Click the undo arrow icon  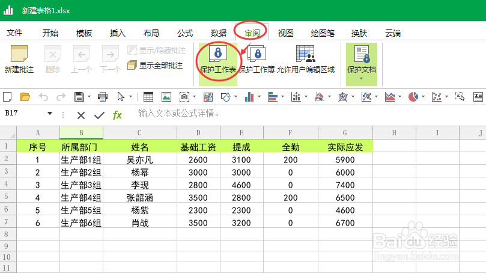tap(43, 97)
